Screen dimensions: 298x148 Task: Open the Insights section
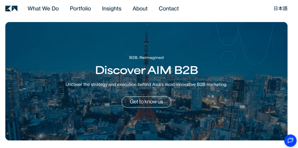tap(111, 8)
